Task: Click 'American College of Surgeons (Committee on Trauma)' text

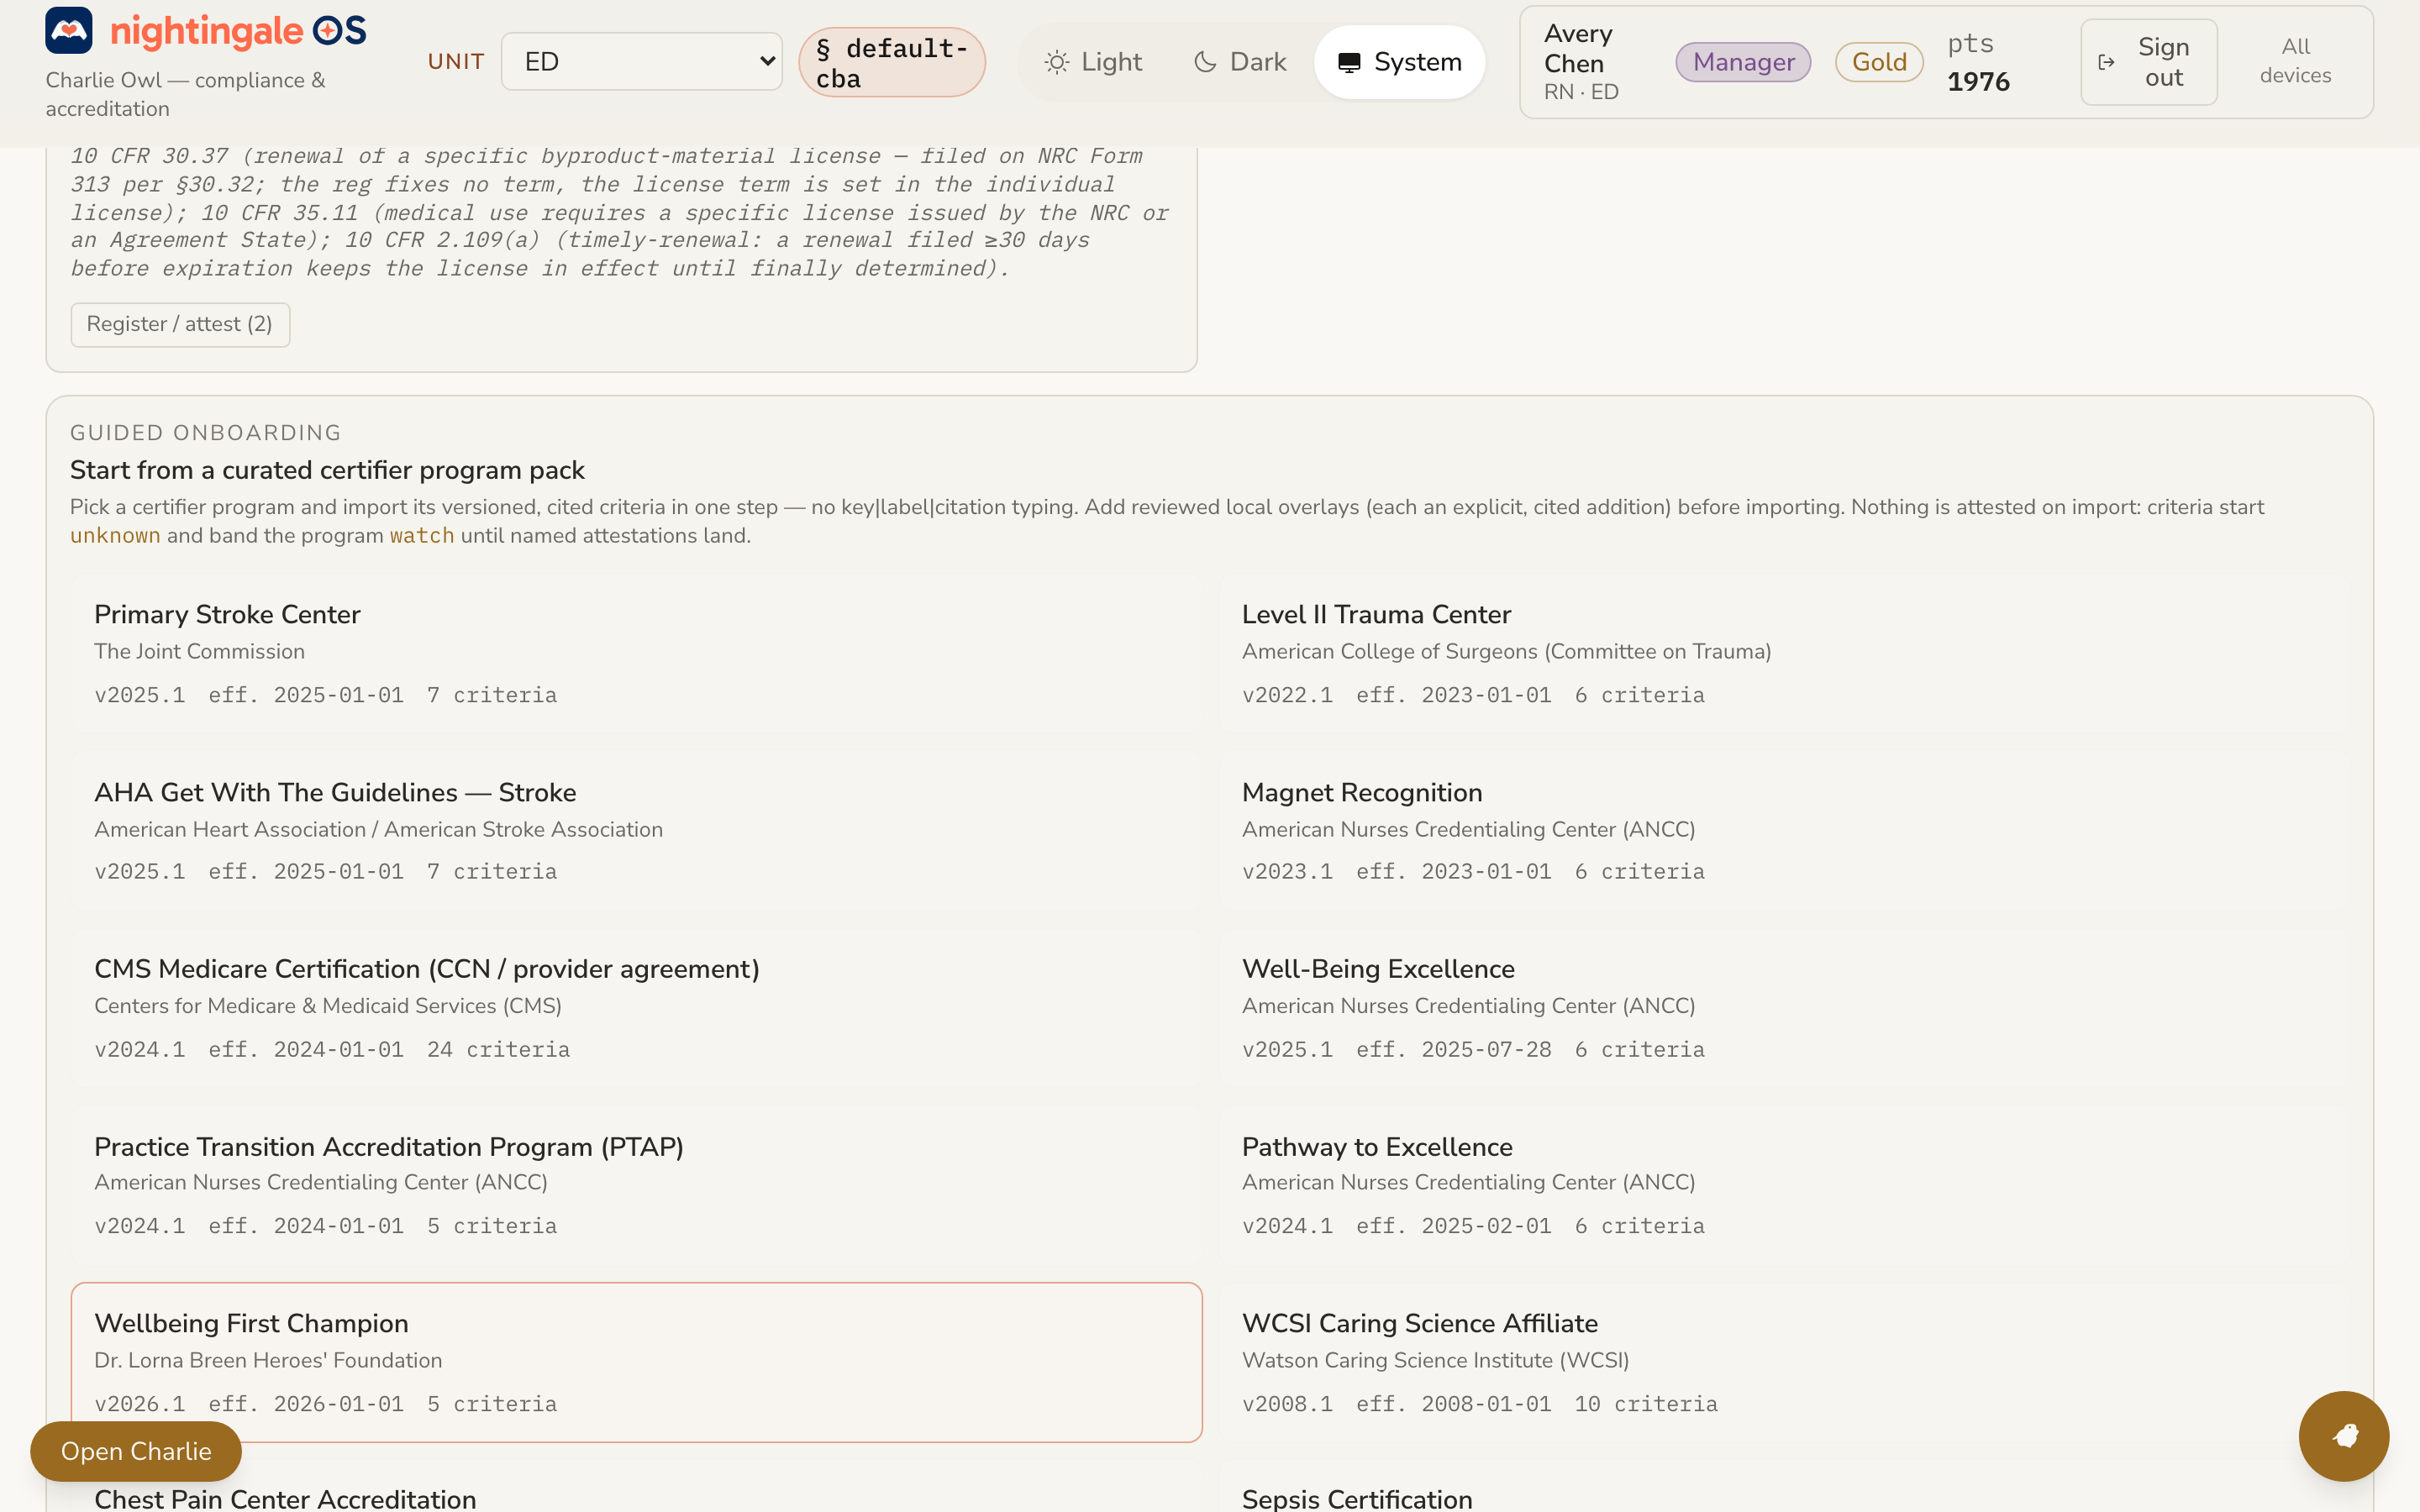Action: coord(1506,652)
